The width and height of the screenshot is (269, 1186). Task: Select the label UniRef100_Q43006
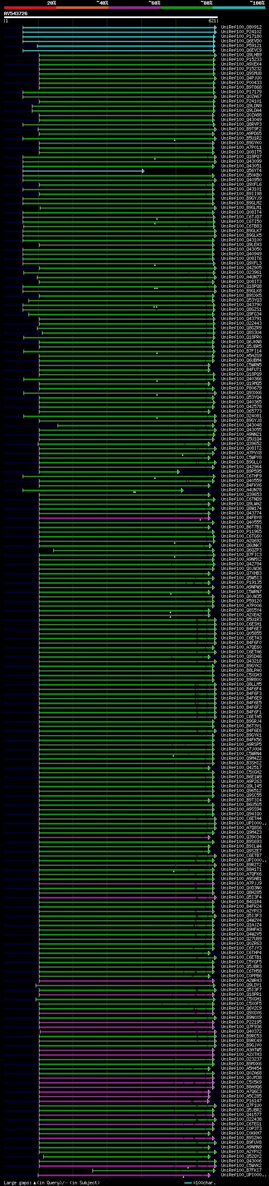pos(241,1162)
